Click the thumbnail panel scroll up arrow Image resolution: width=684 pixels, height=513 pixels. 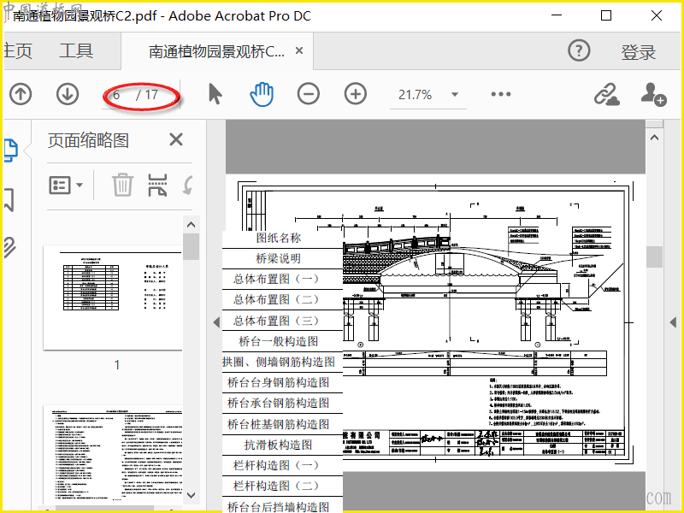click(x=191, y=225)
